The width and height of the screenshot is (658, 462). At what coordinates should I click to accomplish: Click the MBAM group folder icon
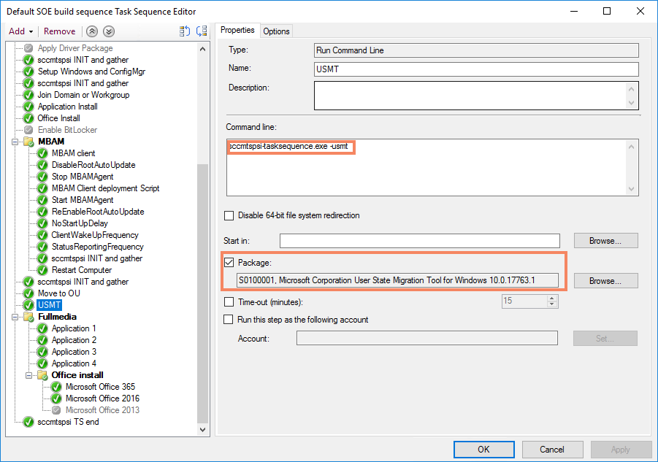tap(28, 142)
